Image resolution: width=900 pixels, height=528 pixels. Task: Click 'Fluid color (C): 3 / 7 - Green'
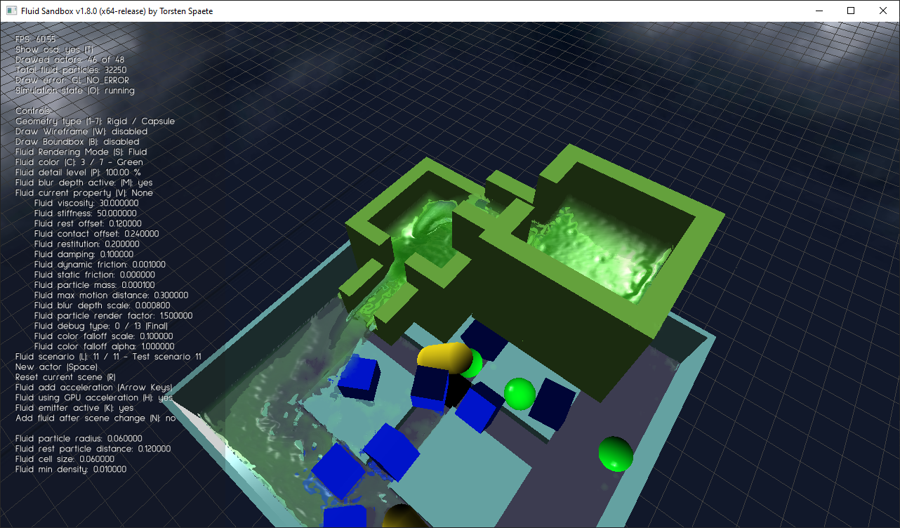pyautogui.click(x=79, y=162)
